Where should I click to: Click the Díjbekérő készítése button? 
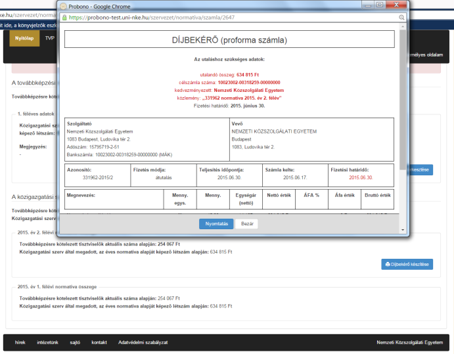(x=407, y=264)
